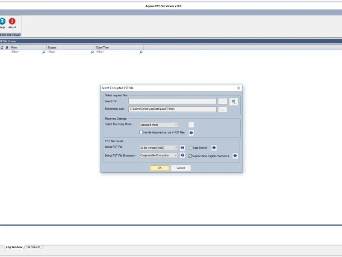342x257 pixels.
Task: Click the Date/Time filter field
Action: (x=117, y=52)
